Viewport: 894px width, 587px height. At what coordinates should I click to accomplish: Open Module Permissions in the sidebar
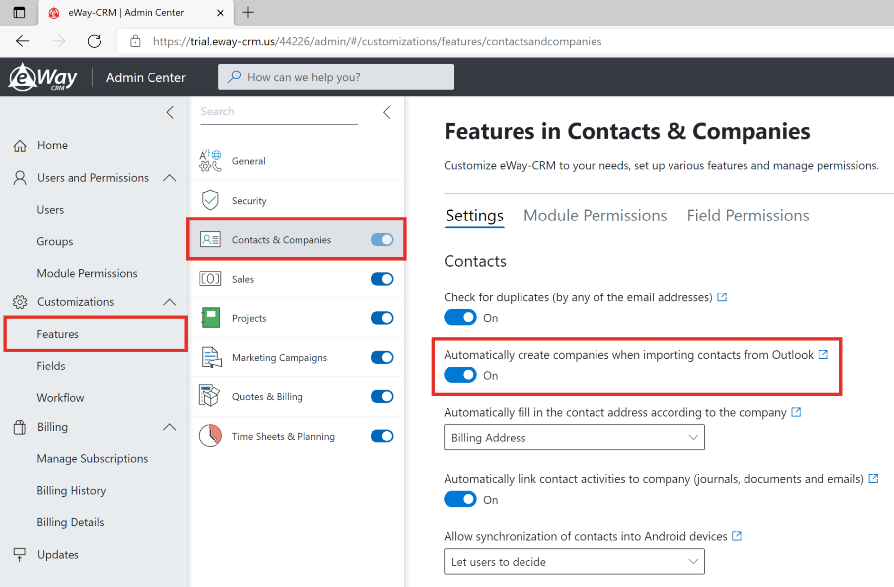click(x=87, y=273)
